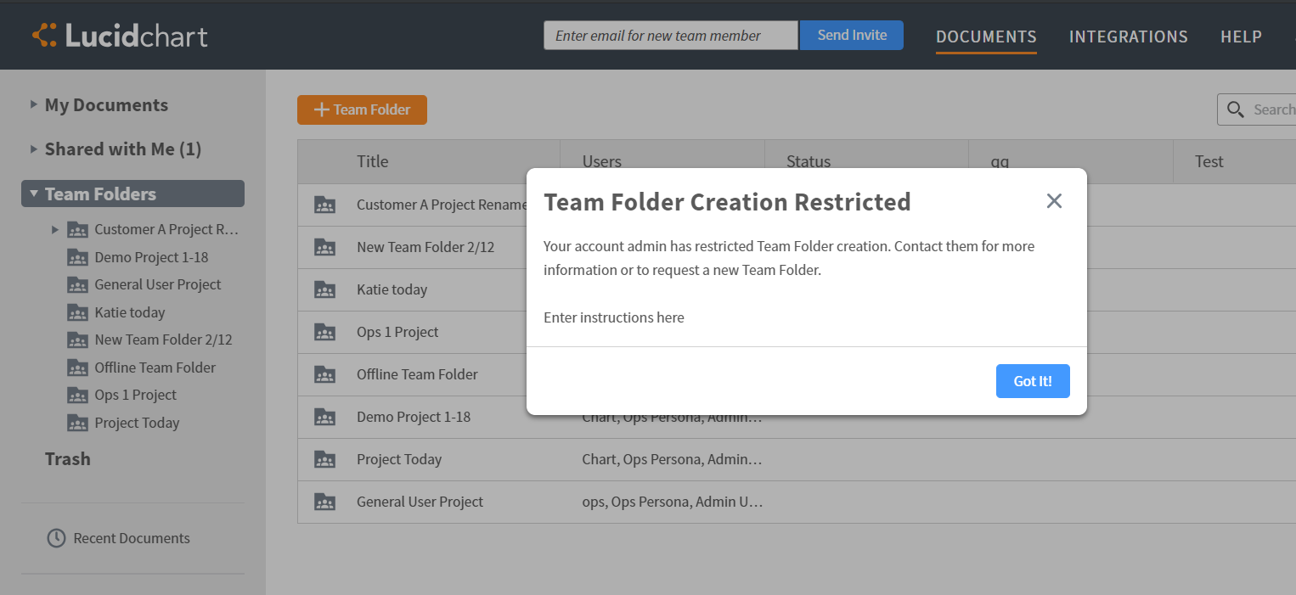Close the Team Folder Creation Restricted dialog
1296x595 pixels.
(1054, 201)
